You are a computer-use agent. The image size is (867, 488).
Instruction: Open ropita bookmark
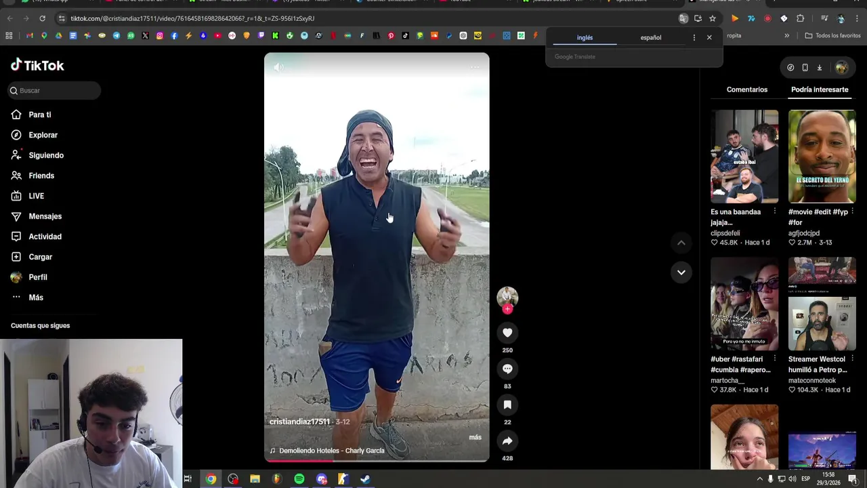click(734, 35)
